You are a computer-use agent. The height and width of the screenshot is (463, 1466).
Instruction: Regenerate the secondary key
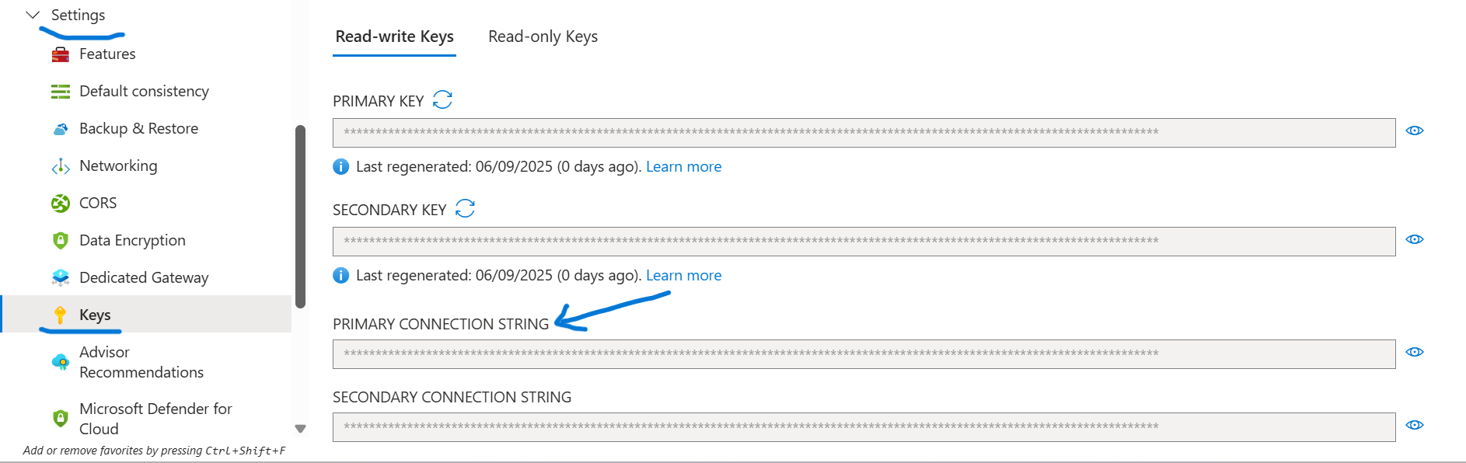click(465, 209)
